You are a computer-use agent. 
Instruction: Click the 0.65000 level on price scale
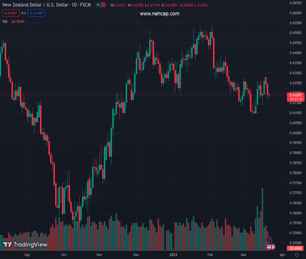tap(296, 33)
